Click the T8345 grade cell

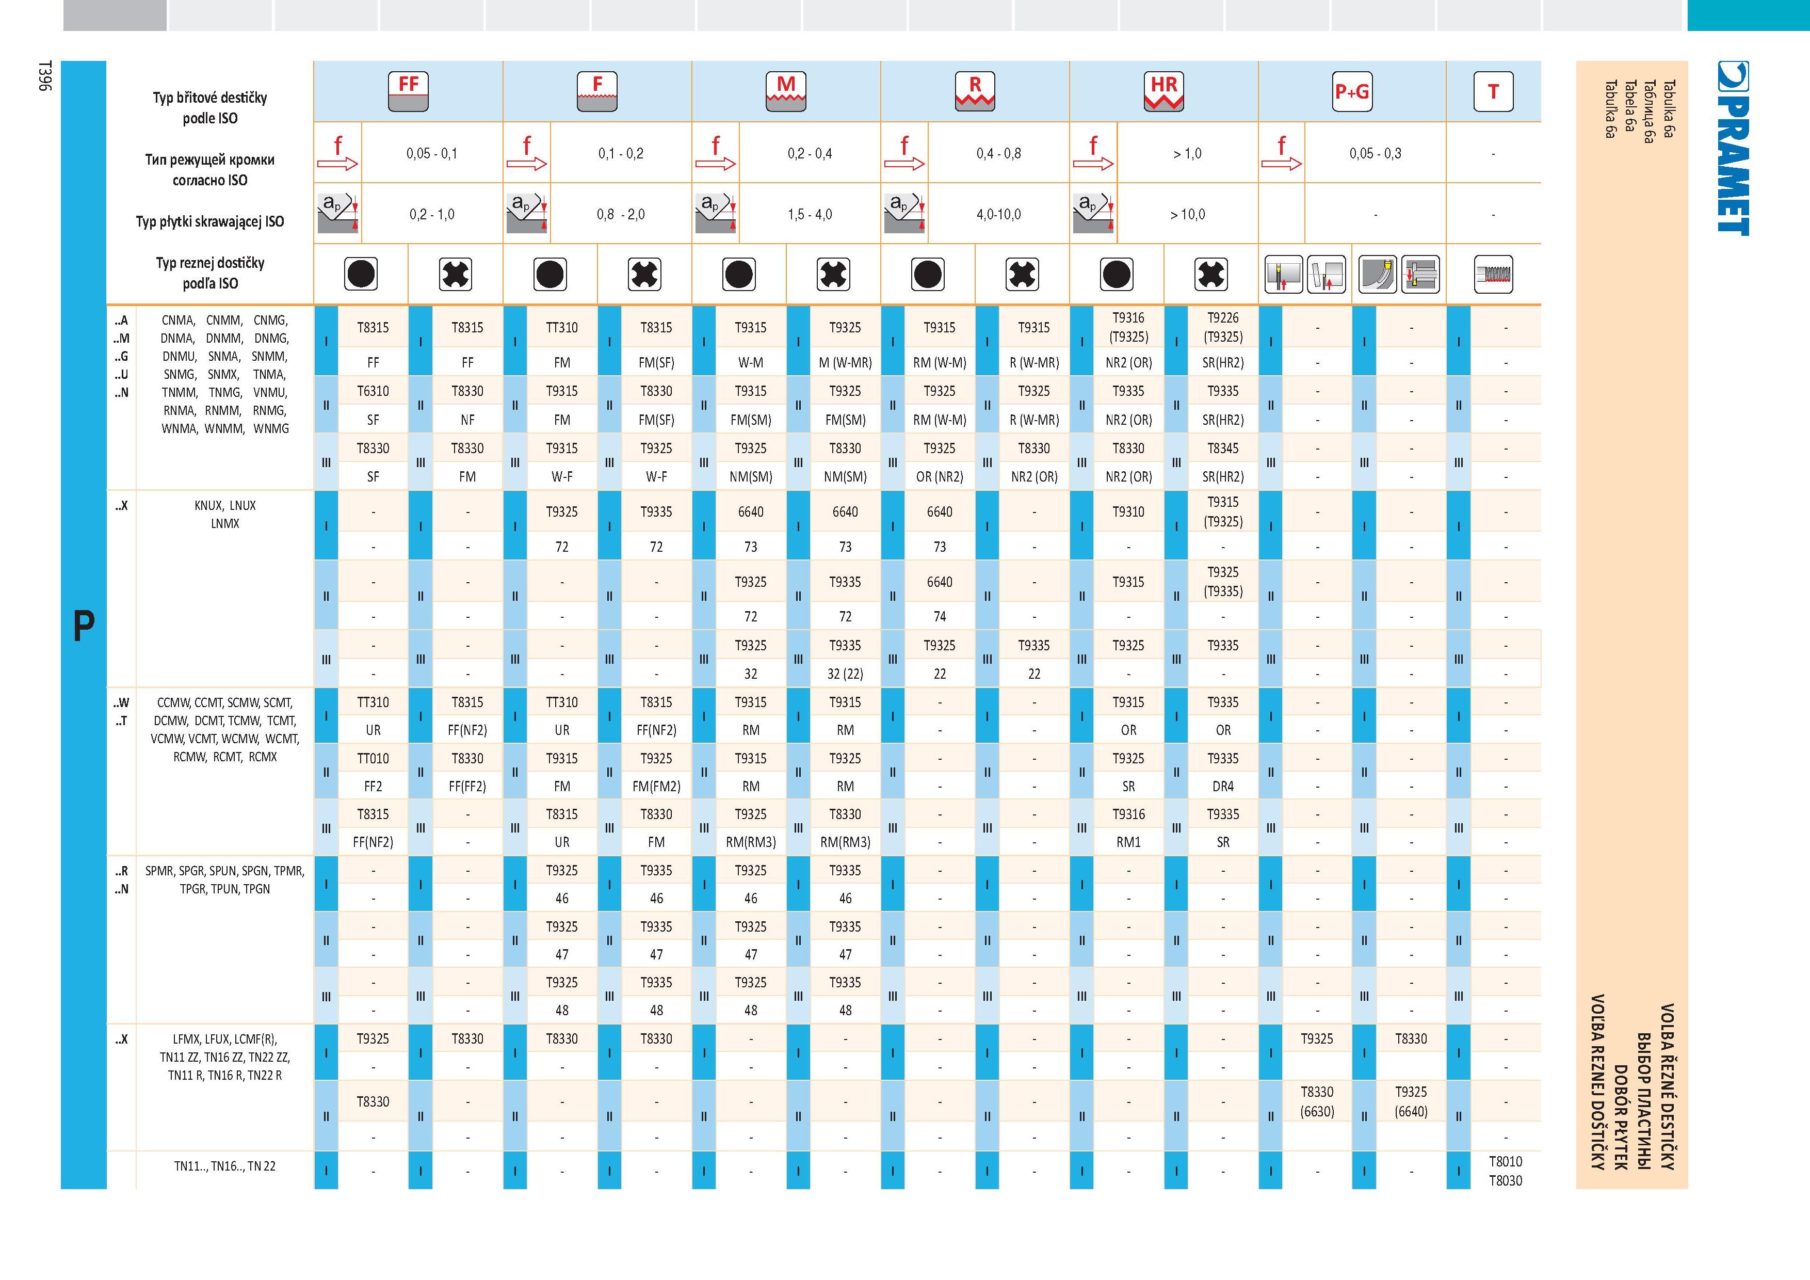[1223, 448]
